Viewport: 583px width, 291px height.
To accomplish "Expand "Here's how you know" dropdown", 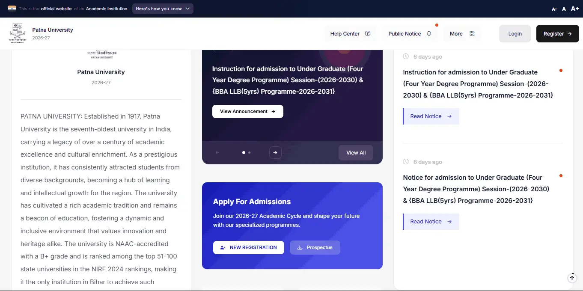I will (x=163, y=9).
